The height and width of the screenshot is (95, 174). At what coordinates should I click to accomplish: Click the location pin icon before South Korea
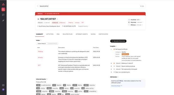38,26
